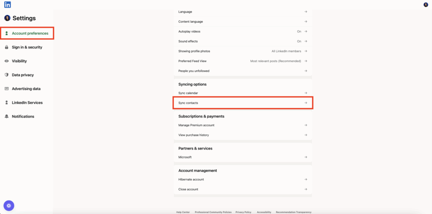This screenshot has height=214, width=432.
Task: Click the shield icon for Data privacy
Action: click(7, 75)
